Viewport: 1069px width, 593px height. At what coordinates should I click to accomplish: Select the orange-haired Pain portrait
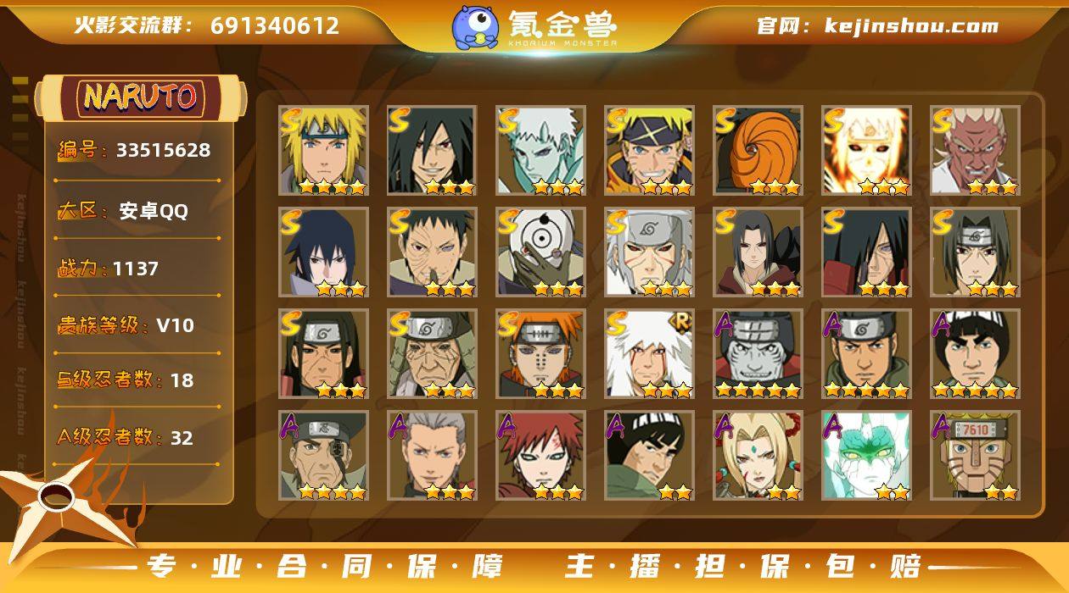540,353
